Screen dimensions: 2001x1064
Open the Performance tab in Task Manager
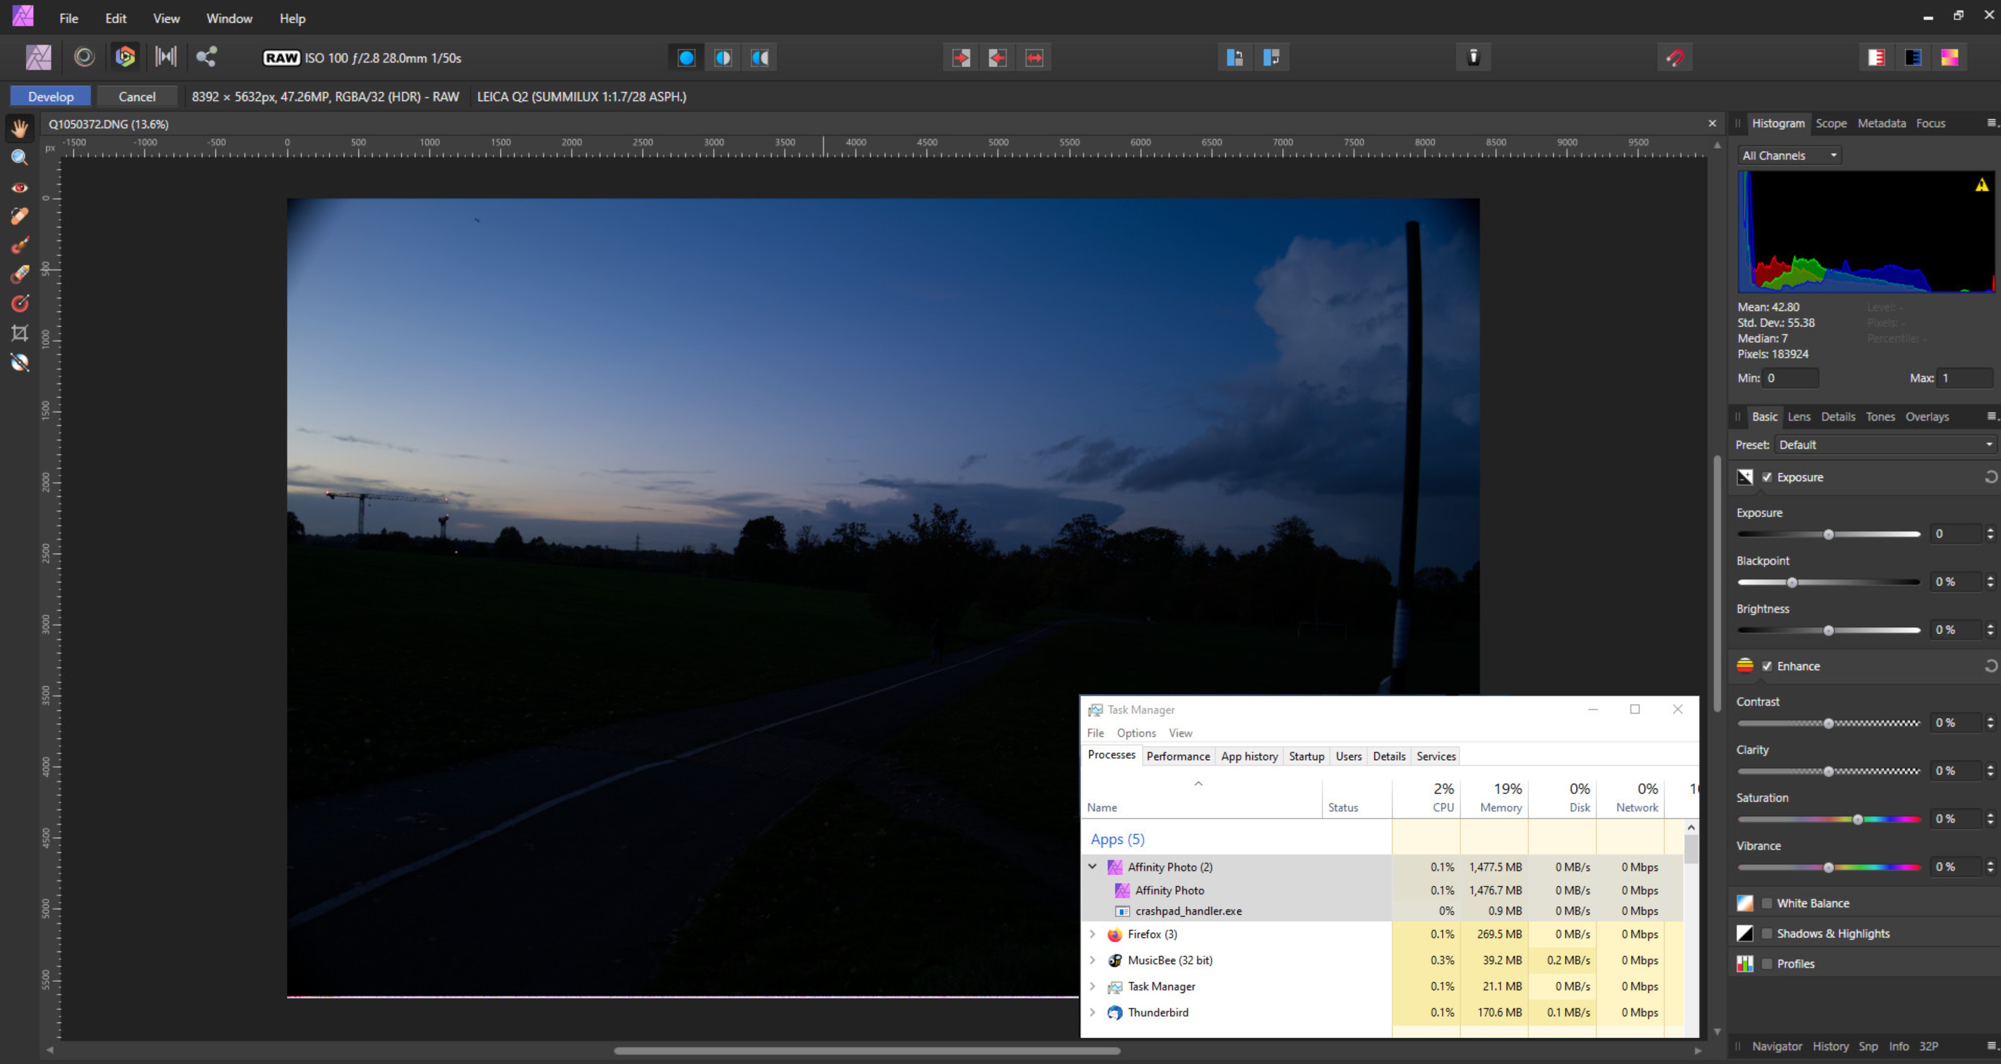[1178, 756]
